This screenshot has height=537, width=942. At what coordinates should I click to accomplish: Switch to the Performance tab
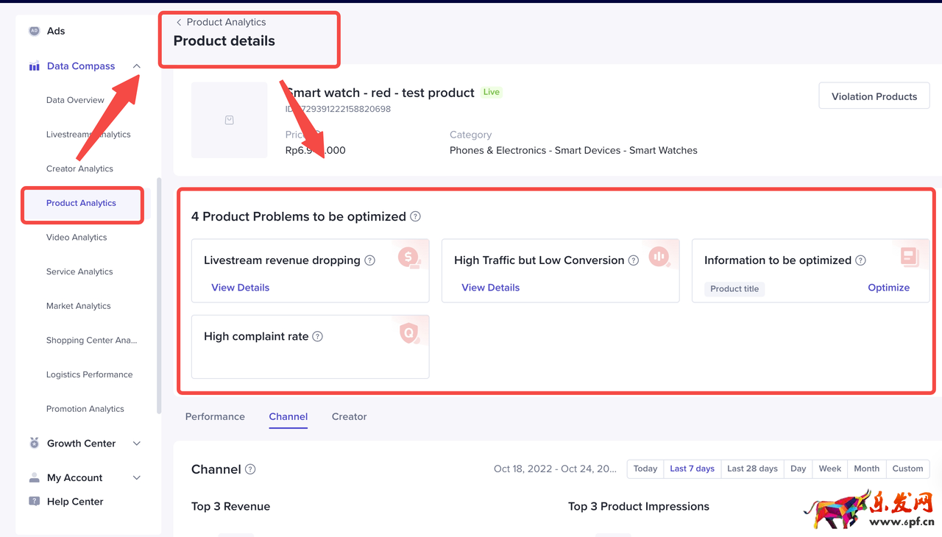pos(215,416)
